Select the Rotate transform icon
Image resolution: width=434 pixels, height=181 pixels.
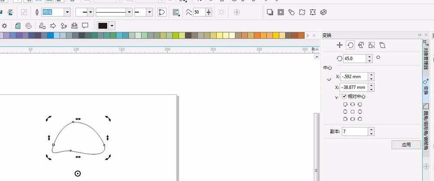click(350, 45)
